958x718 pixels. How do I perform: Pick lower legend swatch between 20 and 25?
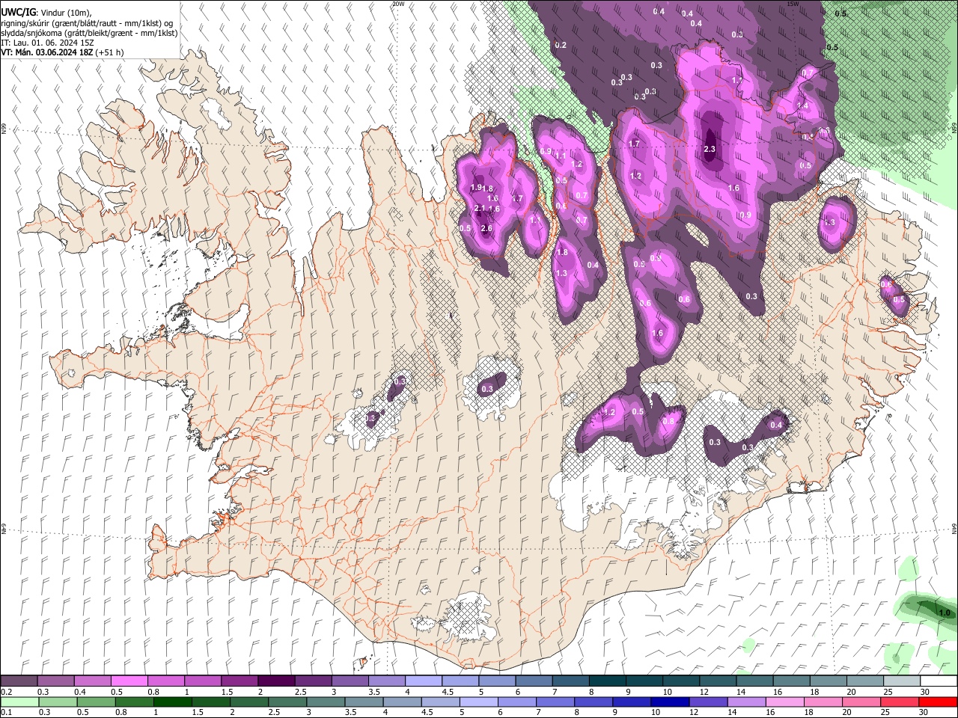click(863, 702)
